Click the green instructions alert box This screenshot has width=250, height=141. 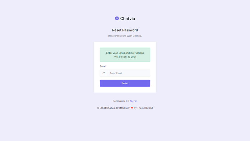click(x=125, y=55)
